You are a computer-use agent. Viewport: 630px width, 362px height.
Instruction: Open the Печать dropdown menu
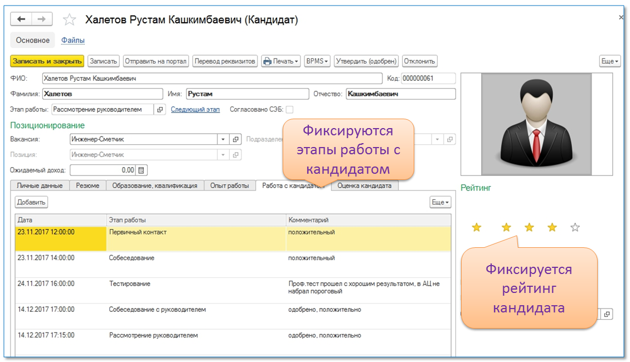pyautogui.click(x=281, y=61)
